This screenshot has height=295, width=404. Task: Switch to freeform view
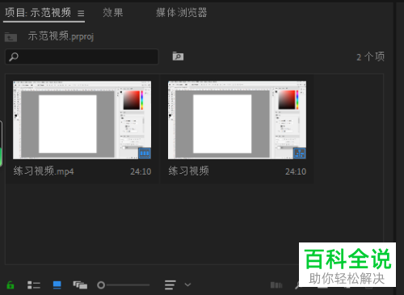pyautogui.click(x=80, y=285)
